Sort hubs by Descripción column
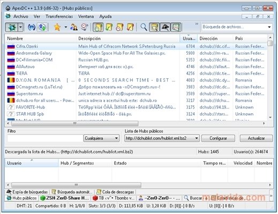 (x=128, y=39)
